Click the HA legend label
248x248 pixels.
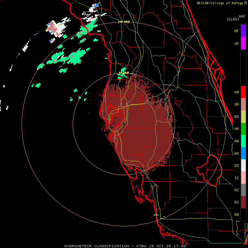coord(236,92)
